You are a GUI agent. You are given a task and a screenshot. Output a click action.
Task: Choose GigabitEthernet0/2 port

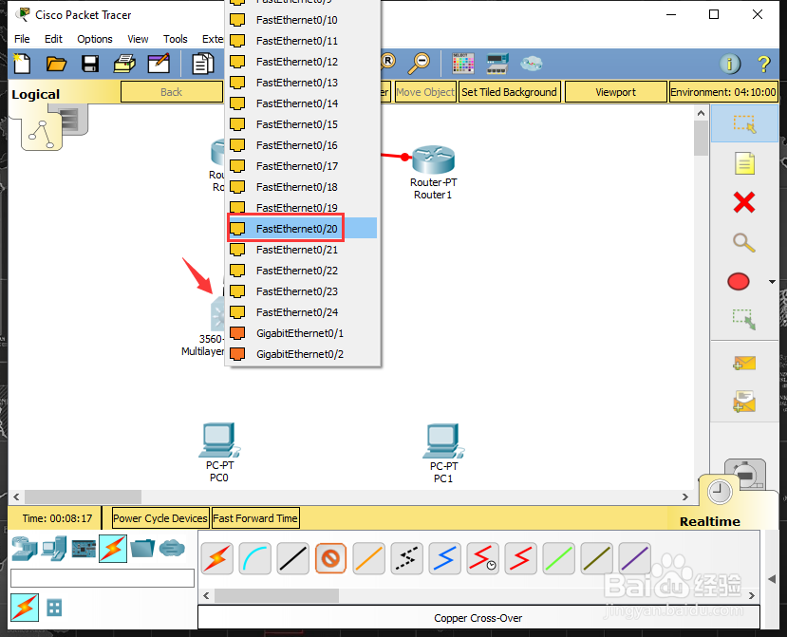coord(302,354)
